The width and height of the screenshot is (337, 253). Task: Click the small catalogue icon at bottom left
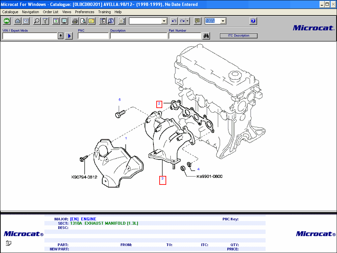coord(8,243)
